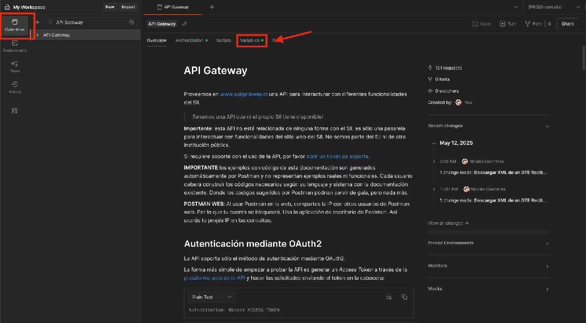Click the vertical scrollbar of documentation
The height and width of the screenshot is (323, 586).
tap(583, 57)
